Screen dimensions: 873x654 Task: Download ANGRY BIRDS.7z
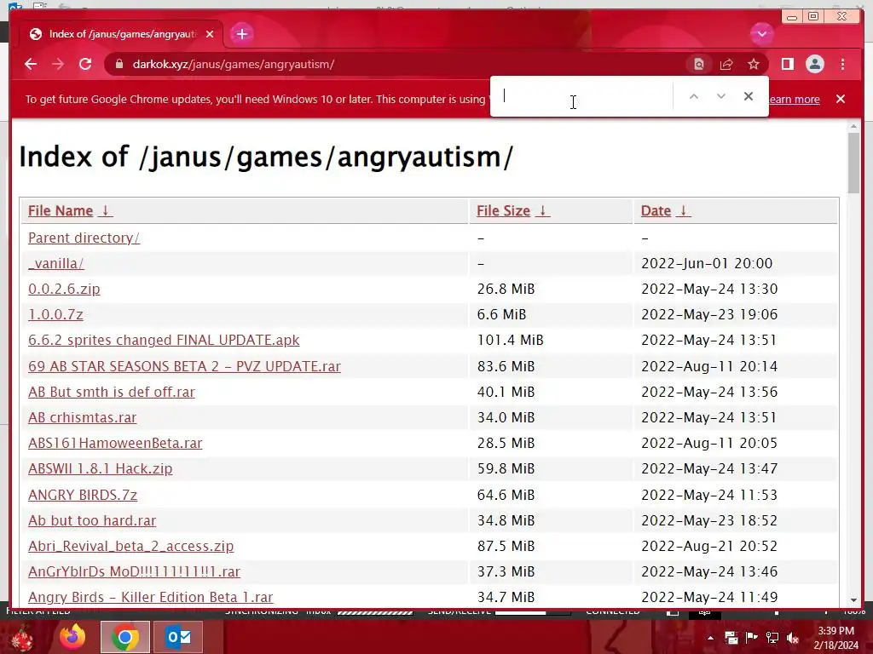tap(83, 495)
